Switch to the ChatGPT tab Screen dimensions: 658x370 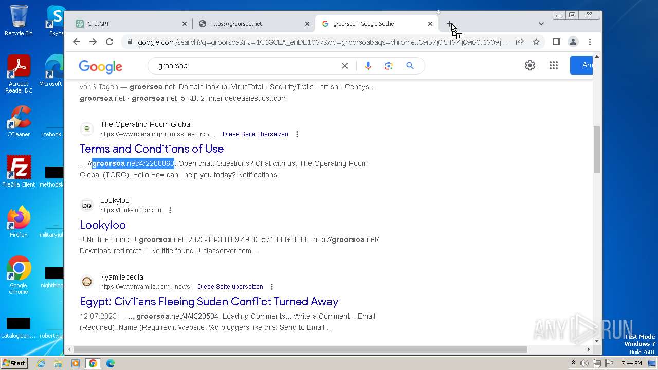[x=131, y=24]
